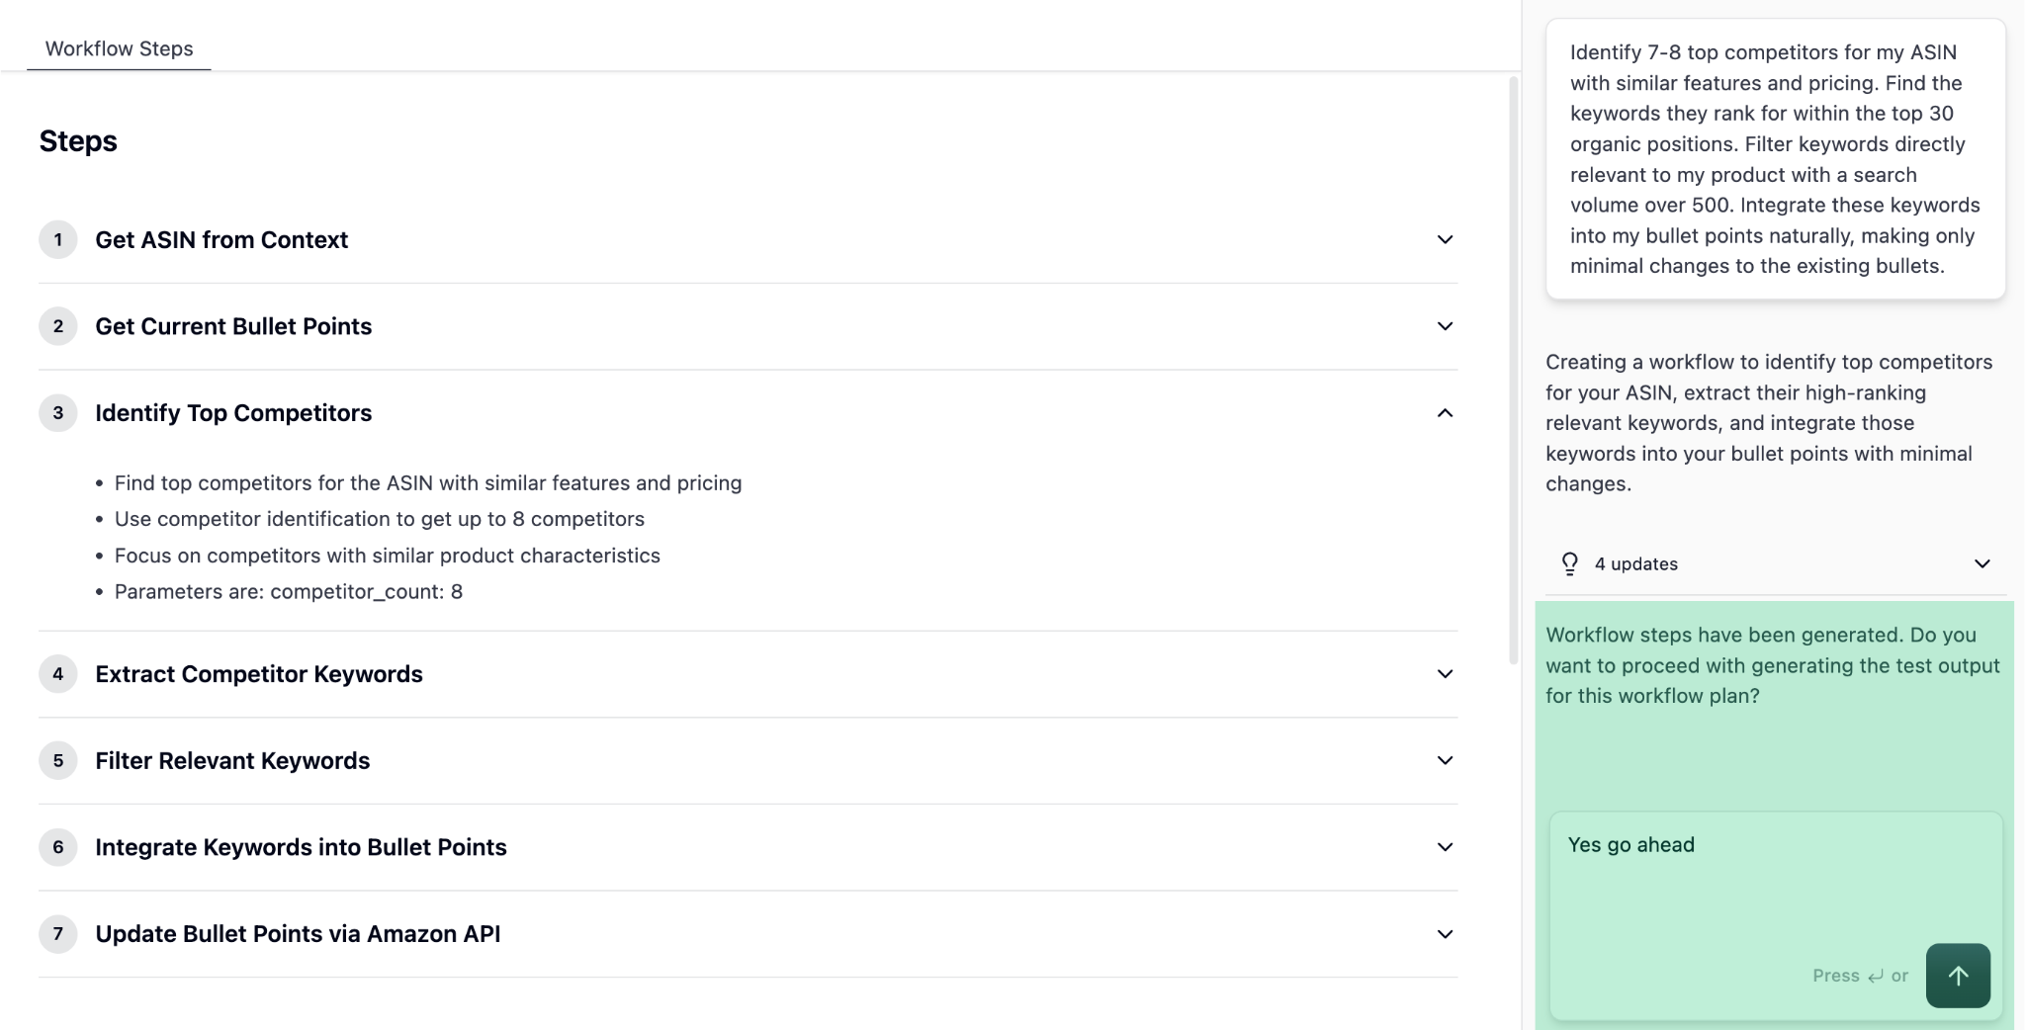Image resolution: width=2025 pixels, height=1030 pixels.
Task: Select step 7 number circle
Action: point(58,933)
